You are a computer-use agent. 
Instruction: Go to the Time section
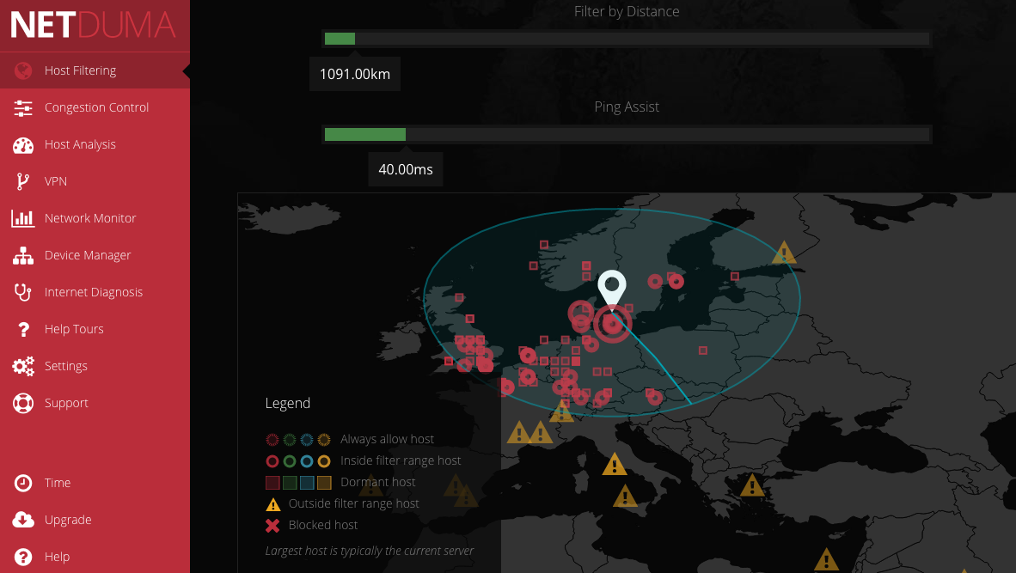pyautogui.click(x=58, y=483)
